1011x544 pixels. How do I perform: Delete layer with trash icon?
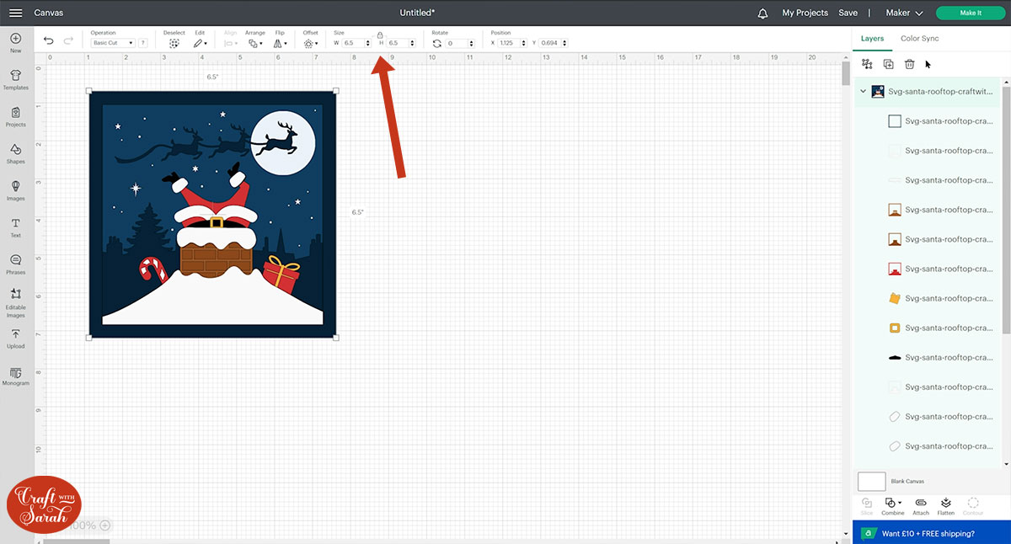point(909,64)
